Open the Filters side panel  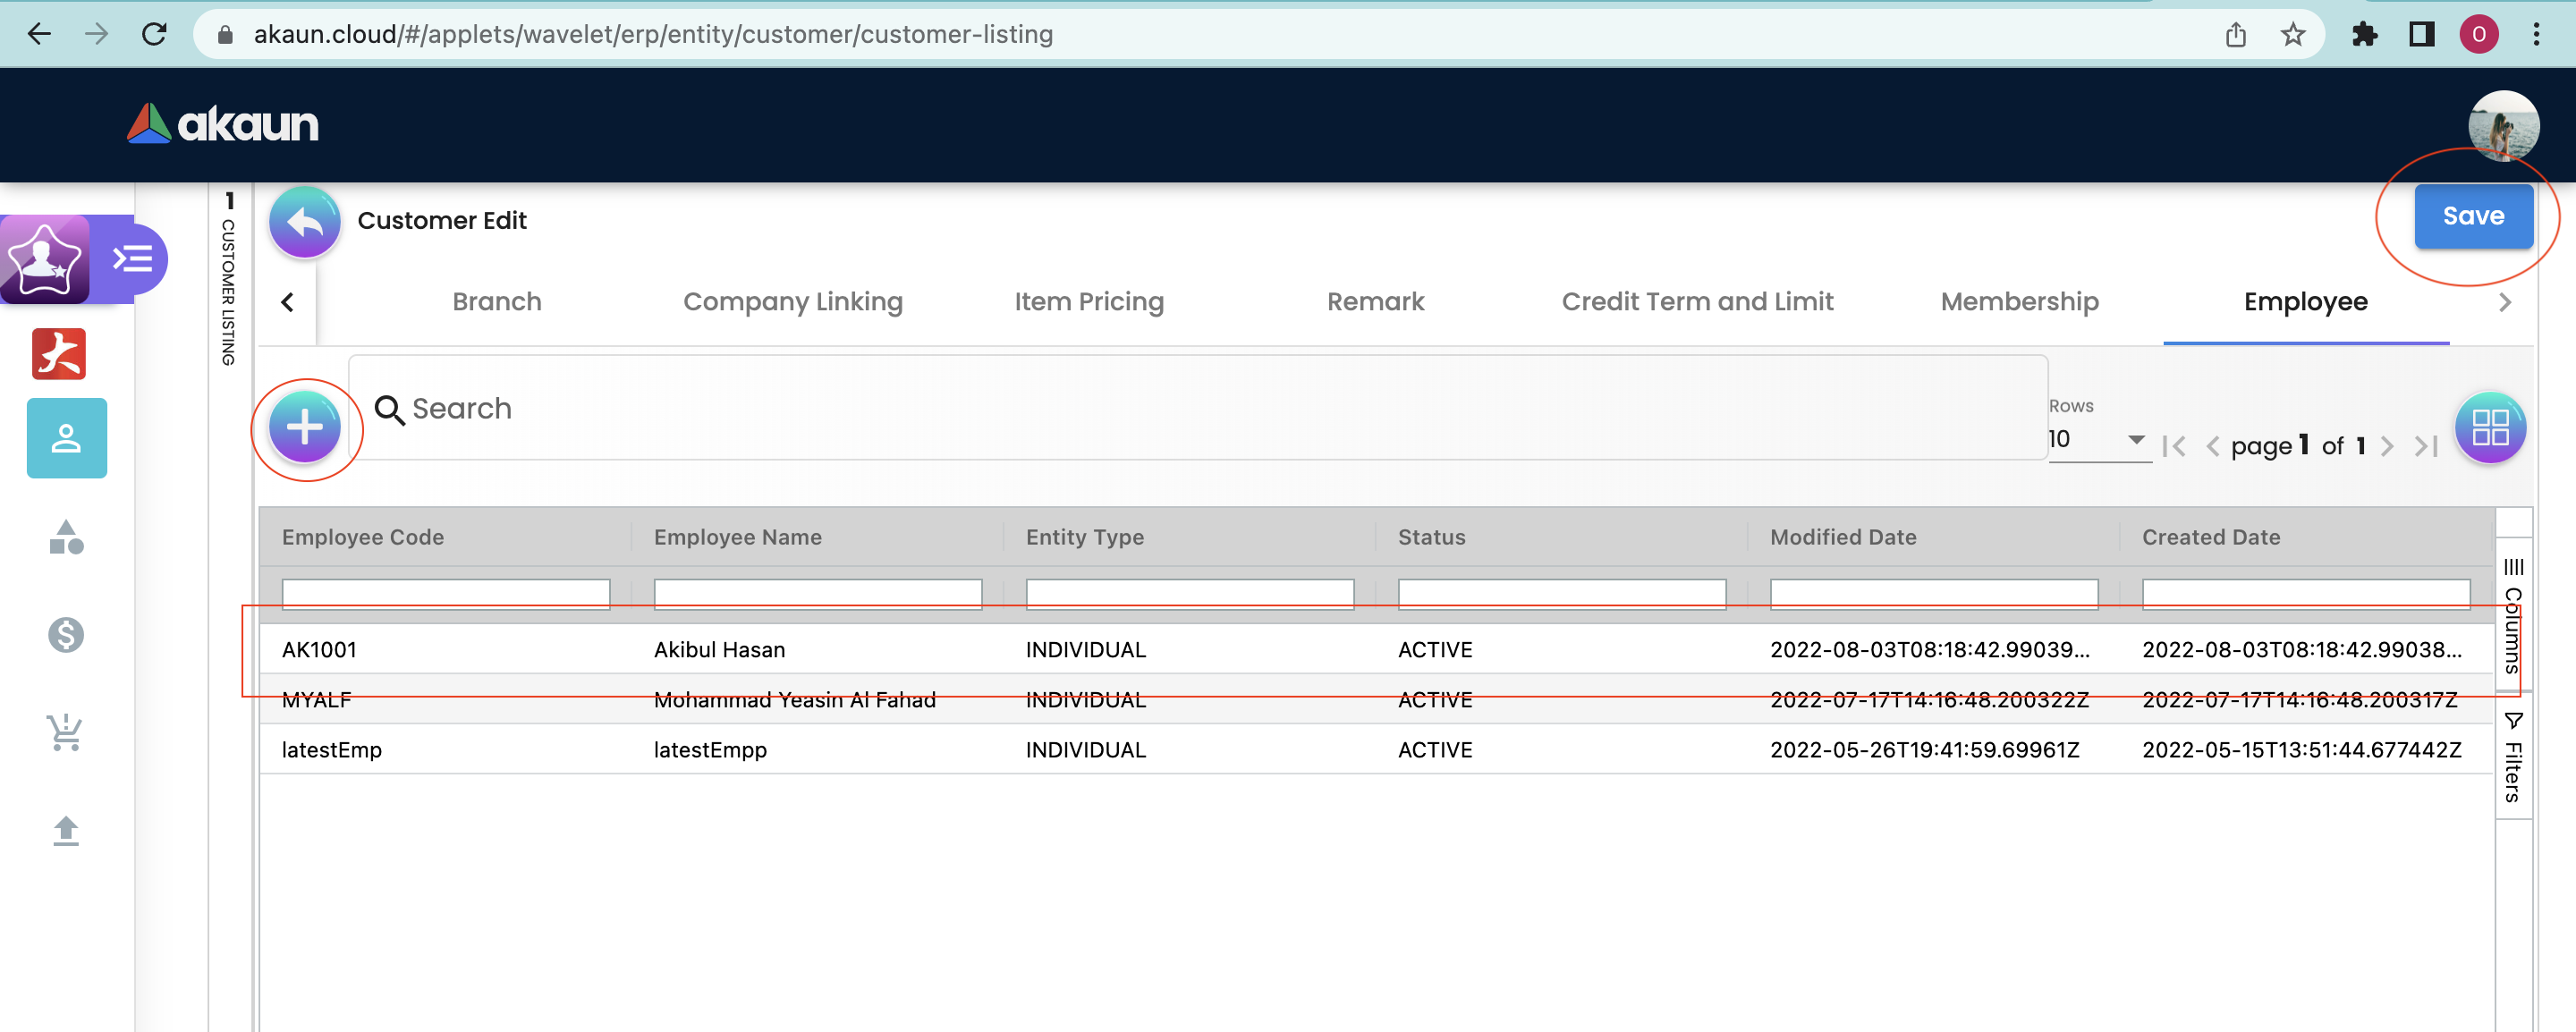2512,758
